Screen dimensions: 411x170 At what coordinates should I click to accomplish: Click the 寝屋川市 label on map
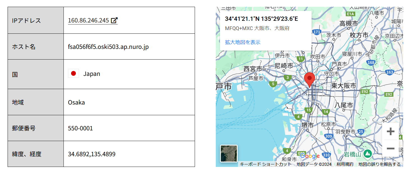tap(352, 54)
